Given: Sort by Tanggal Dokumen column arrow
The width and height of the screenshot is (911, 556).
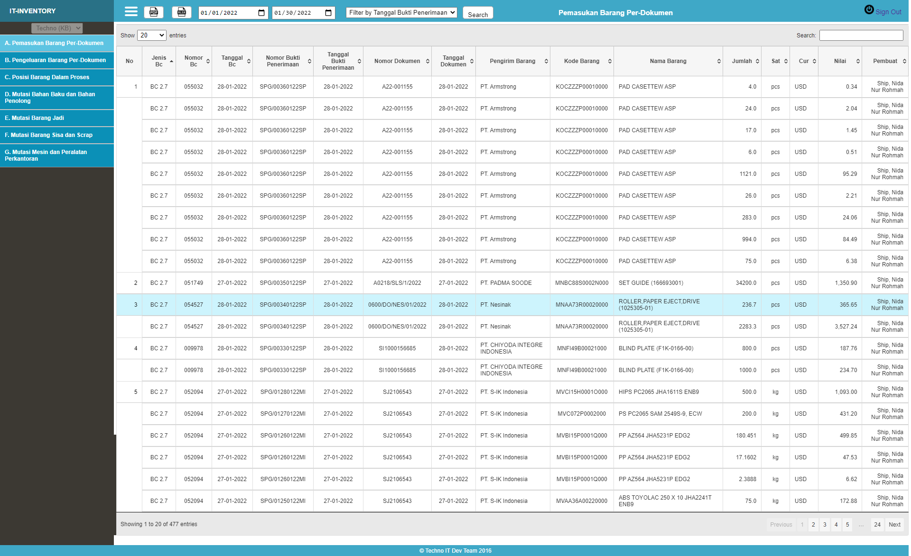Looking at the screenshot, I should coord(472,61).
